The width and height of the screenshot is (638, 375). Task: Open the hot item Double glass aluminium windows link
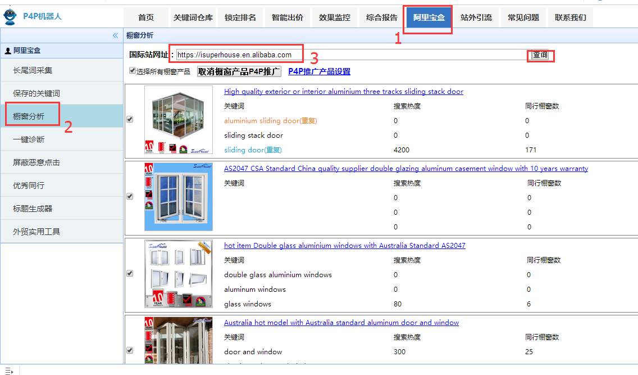(345, 246)
